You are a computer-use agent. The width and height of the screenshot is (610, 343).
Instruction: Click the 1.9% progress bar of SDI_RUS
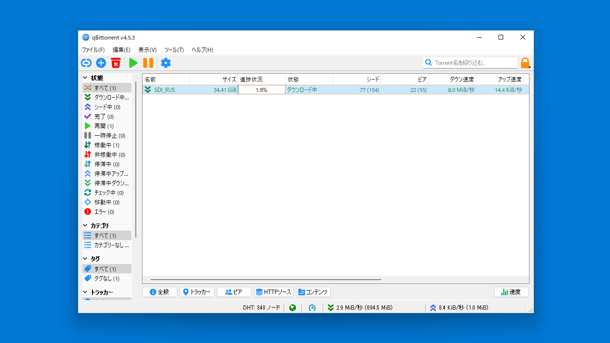262,90
